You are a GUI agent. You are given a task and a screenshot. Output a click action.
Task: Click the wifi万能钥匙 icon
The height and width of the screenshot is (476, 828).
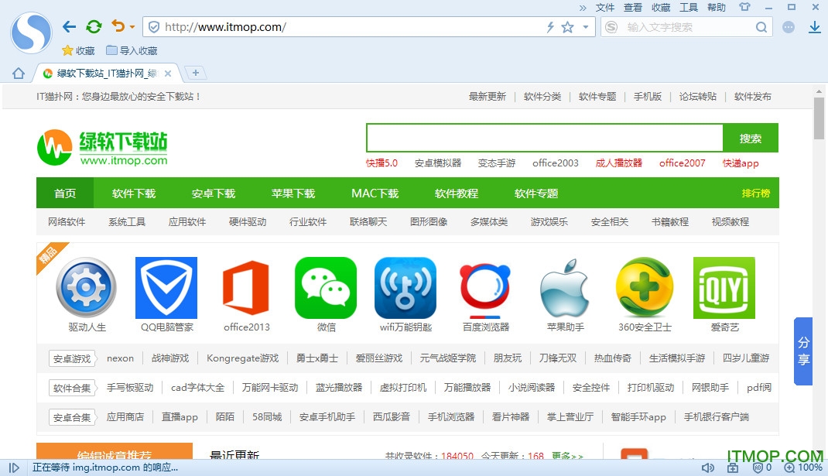[x=405, y=287]
